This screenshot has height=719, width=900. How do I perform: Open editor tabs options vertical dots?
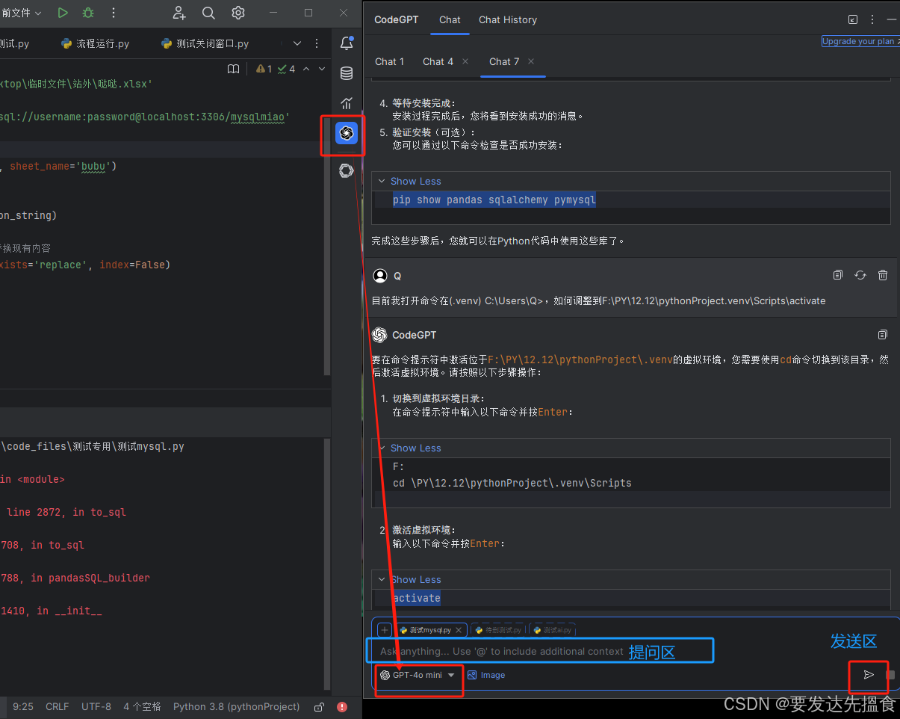click(318, 43)
